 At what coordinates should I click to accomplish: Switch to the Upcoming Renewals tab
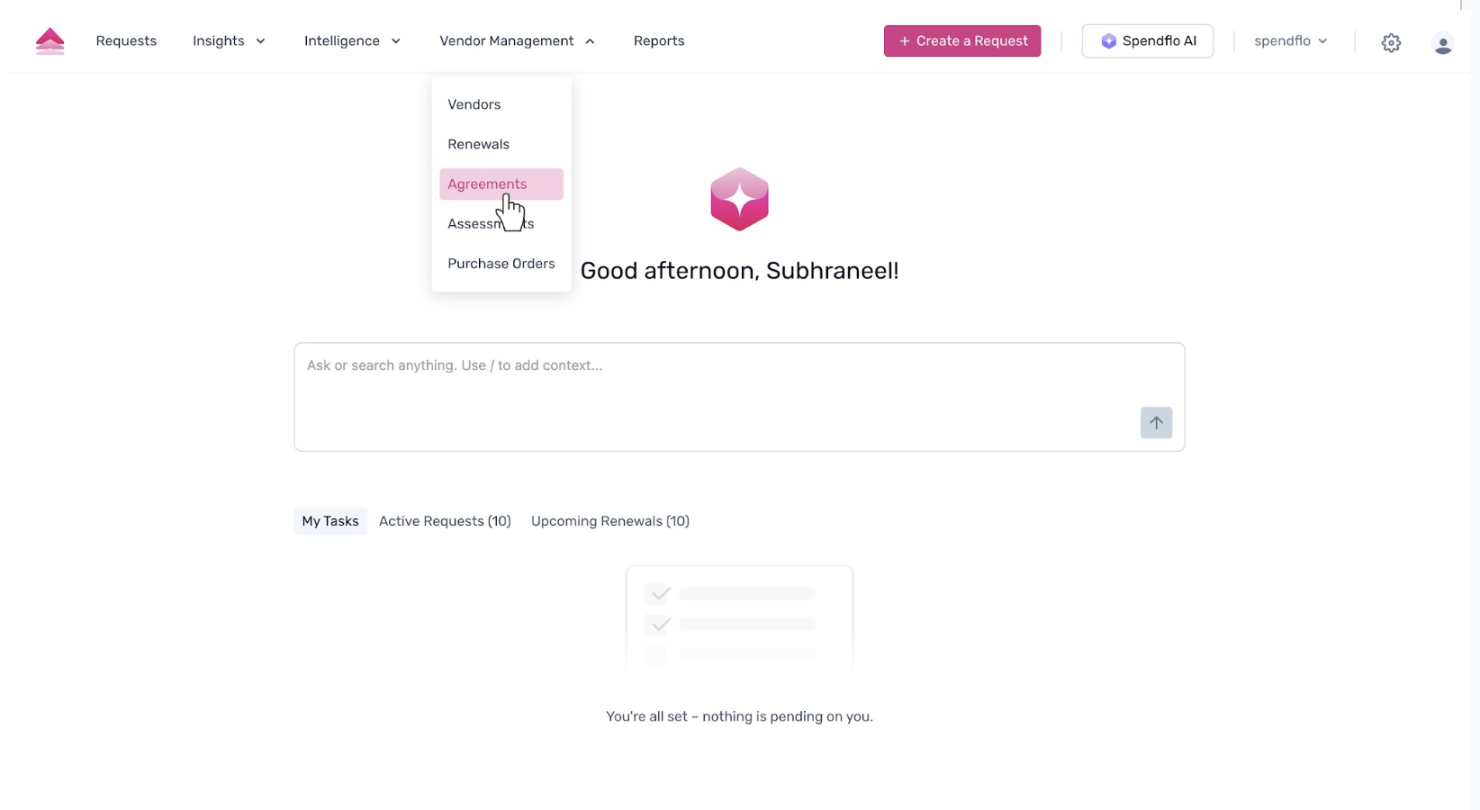(x=609, y=521)
